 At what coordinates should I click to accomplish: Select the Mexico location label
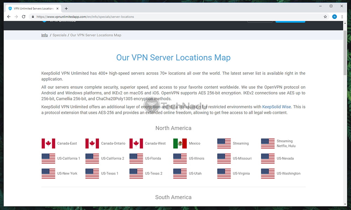pos(194,143)
